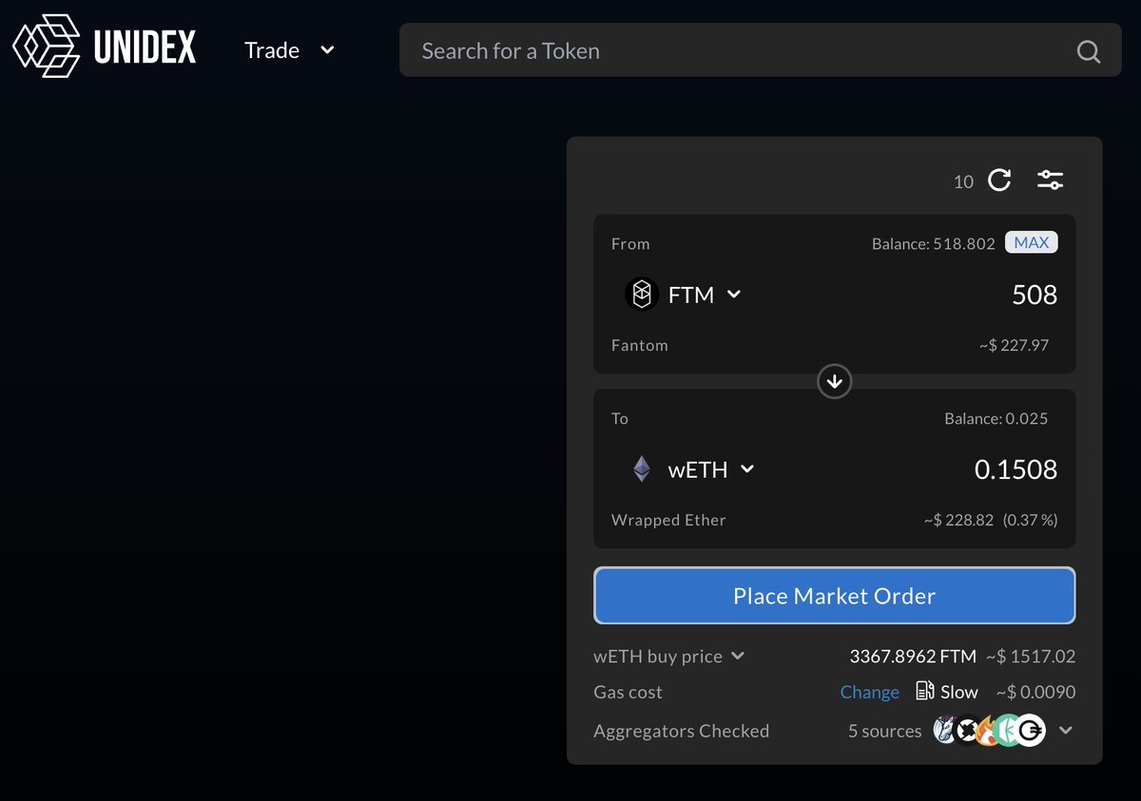
Task: Click the Wrapped Ether label
Action: (668, 521)
